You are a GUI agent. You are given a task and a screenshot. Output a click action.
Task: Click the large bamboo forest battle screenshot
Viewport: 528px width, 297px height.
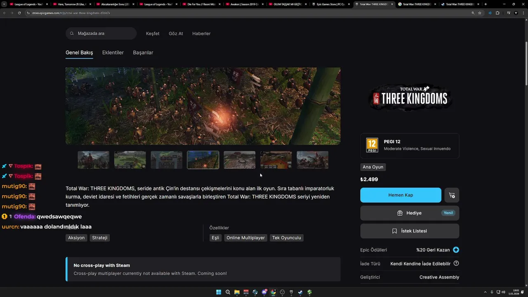point(203,106)
